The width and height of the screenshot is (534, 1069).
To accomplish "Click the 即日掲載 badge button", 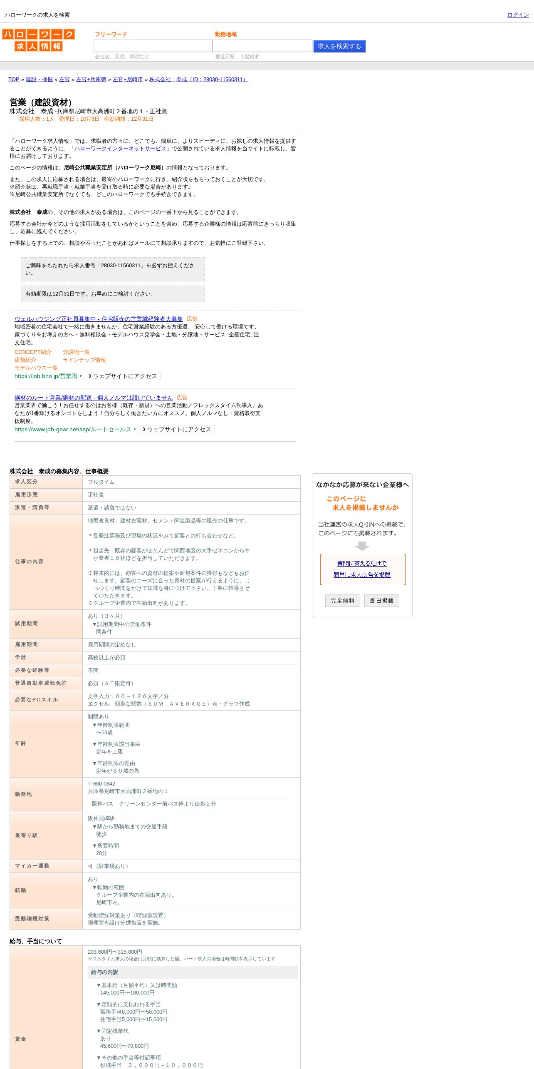I will [x=382, y=601].
